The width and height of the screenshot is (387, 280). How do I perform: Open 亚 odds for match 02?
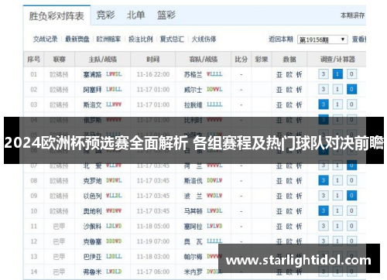(x=279, y=90)
